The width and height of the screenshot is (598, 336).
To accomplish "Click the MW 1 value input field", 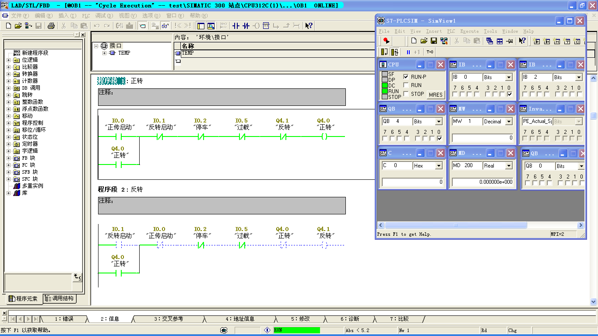I will pyautogui.click(x=482, y=138).
